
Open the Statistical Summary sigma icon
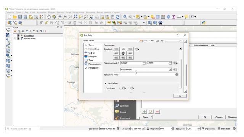[x=174, y=17]
